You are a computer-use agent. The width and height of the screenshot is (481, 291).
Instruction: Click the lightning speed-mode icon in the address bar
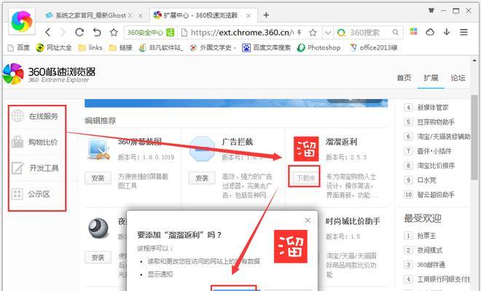pyautogui.click(x=299, y=33)
